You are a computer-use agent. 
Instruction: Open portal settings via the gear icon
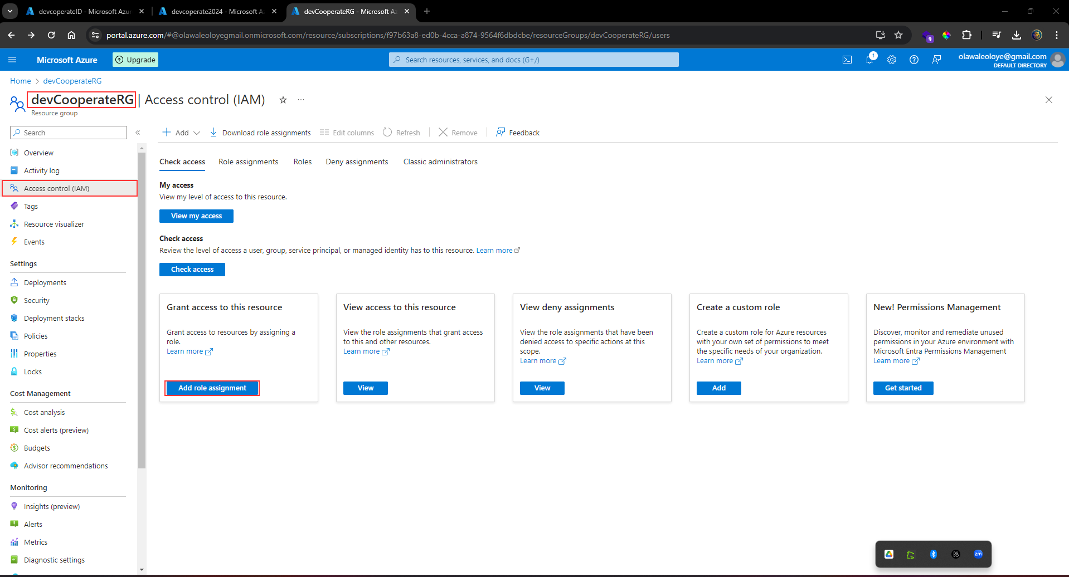click(892, 60)
